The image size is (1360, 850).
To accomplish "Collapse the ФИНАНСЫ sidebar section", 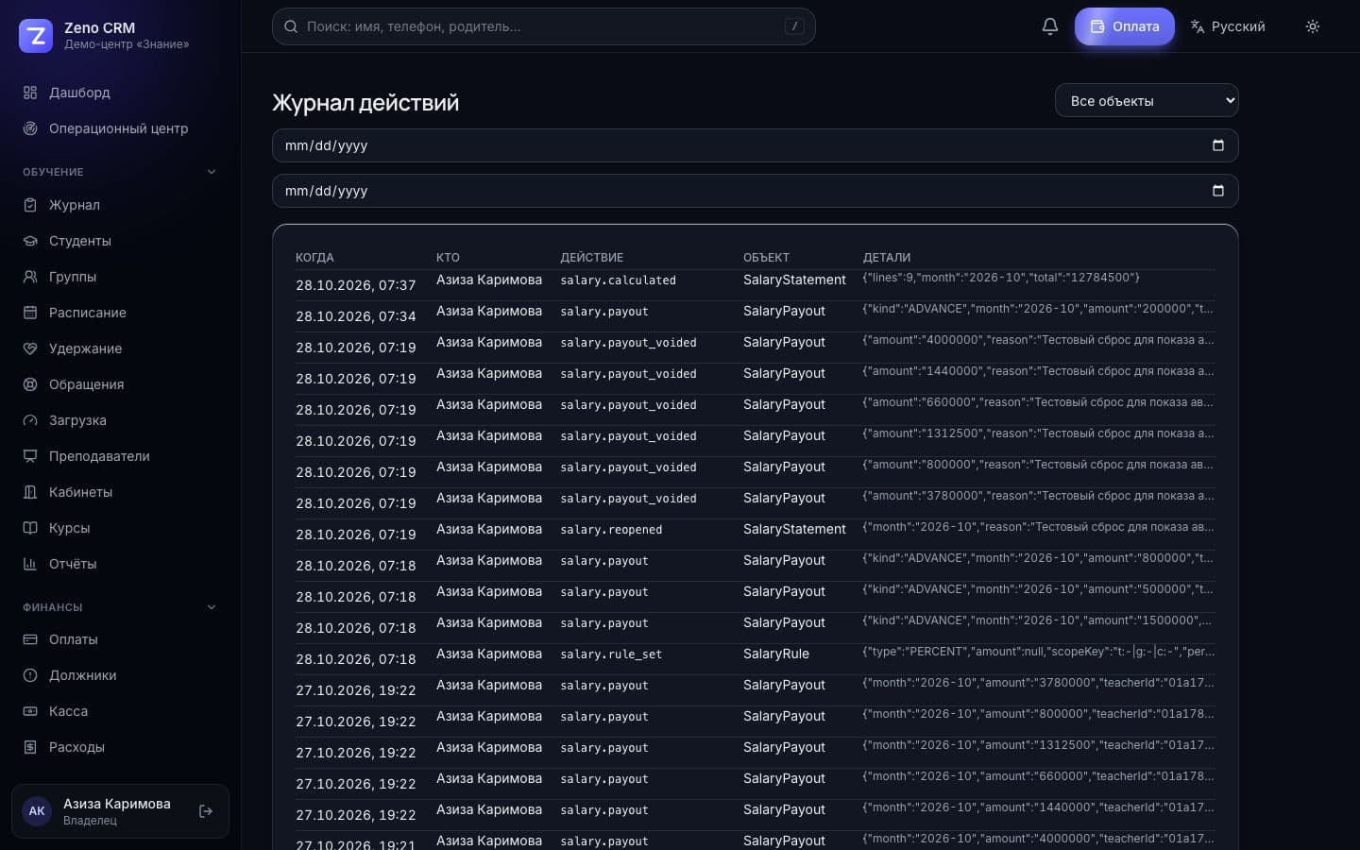I will [211, 607].
